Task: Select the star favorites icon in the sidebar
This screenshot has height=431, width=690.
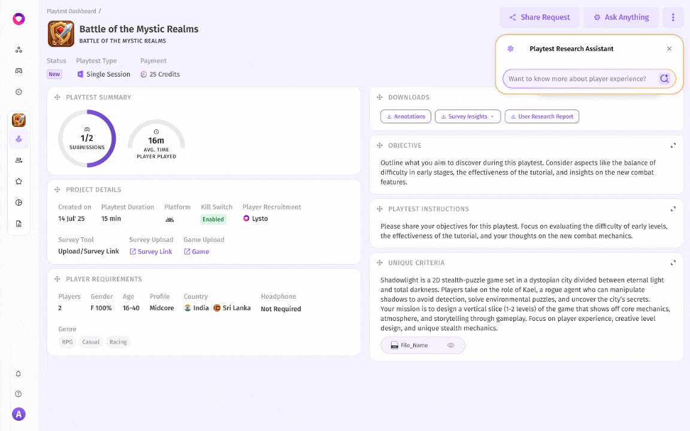Action: pyautogui.click(x=19, y=181)
